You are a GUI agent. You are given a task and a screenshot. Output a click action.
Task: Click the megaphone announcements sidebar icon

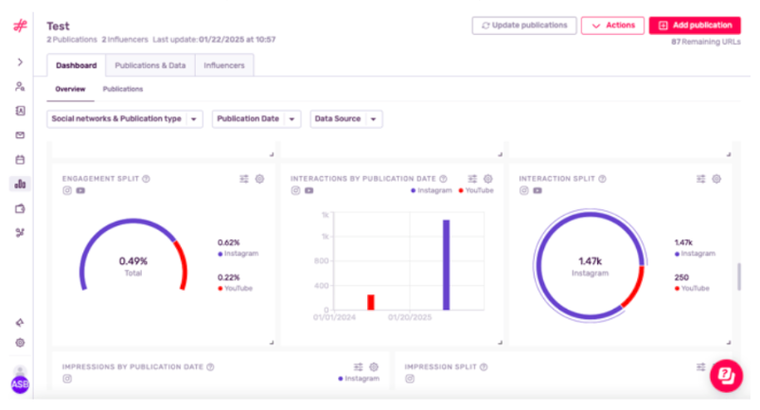point(20,322)
